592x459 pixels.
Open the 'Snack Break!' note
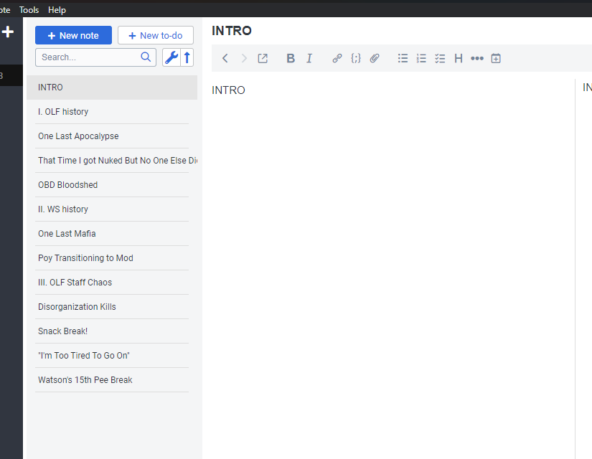[112, 331]
